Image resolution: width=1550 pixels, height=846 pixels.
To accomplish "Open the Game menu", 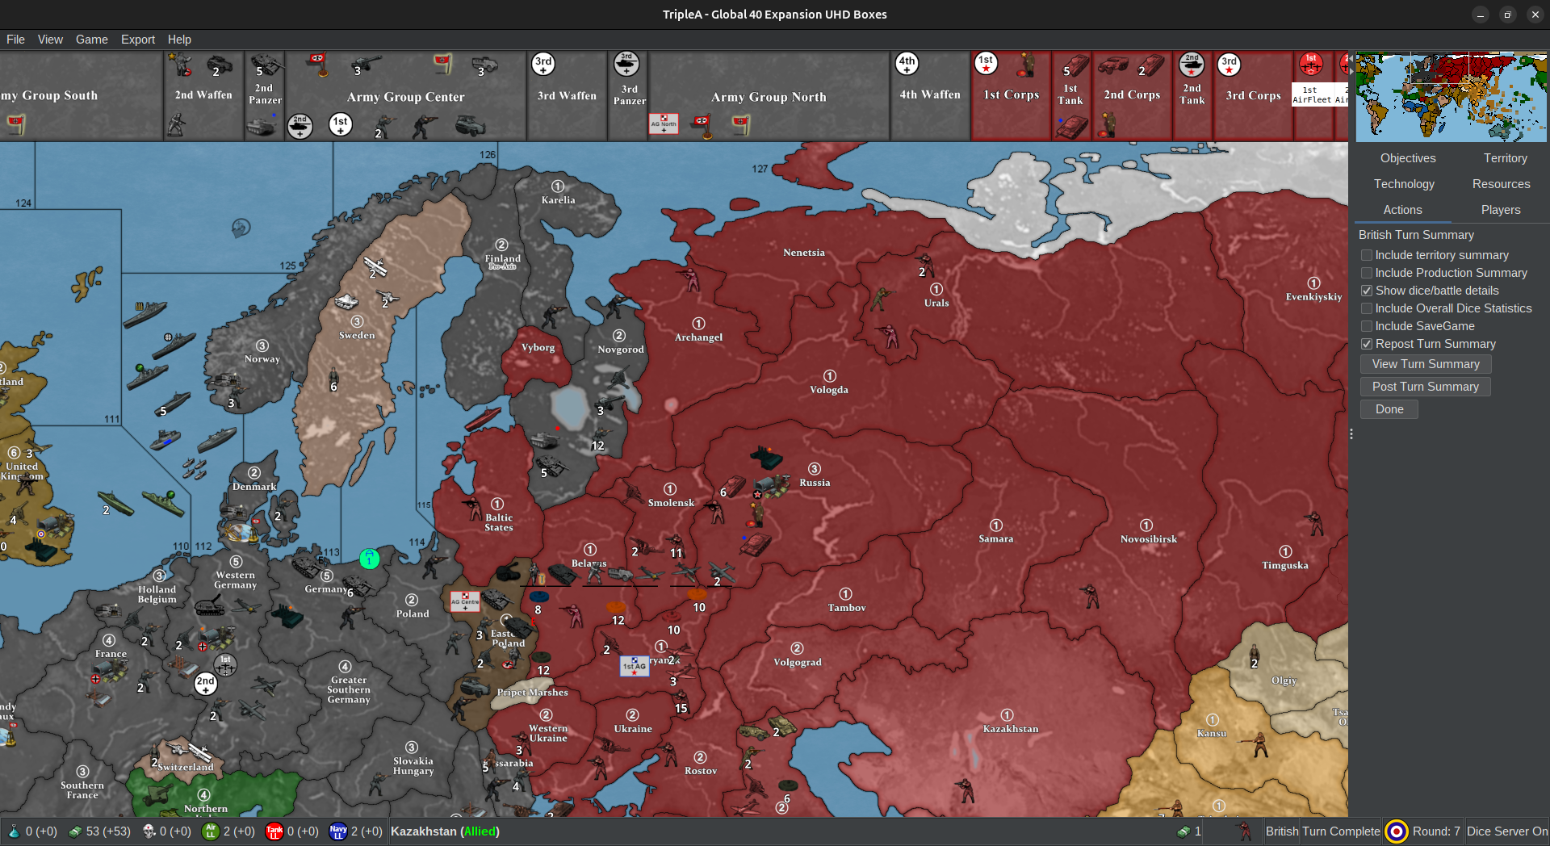I will pyautogui.click(x=92, y=40).
